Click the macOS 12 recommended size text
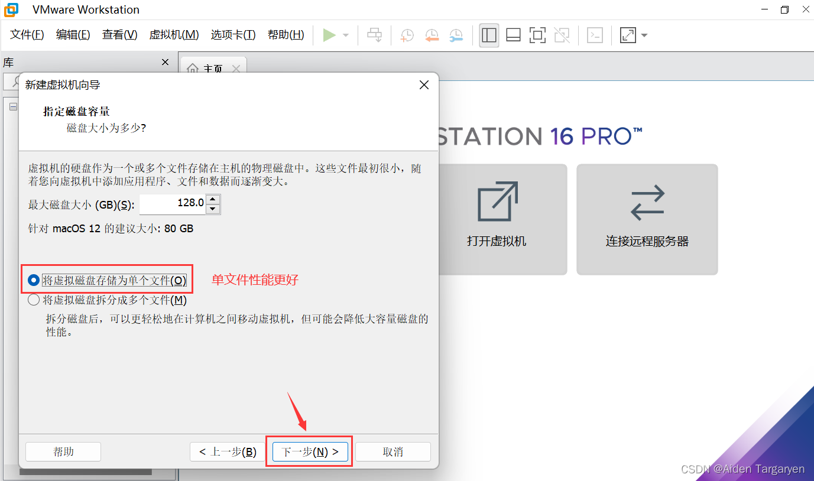The width and height of the screenshot is (814, 481). point(111,229)
